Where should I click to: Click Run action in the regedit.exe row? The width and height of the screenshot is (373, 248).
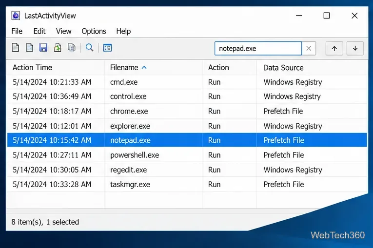(214, 170)
